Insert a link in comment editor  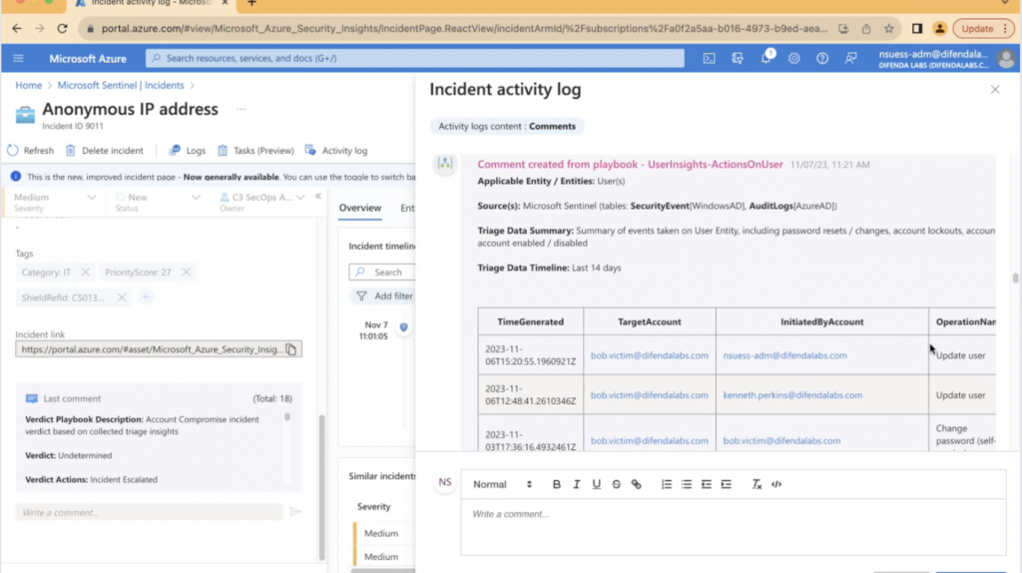coord(636,484)
